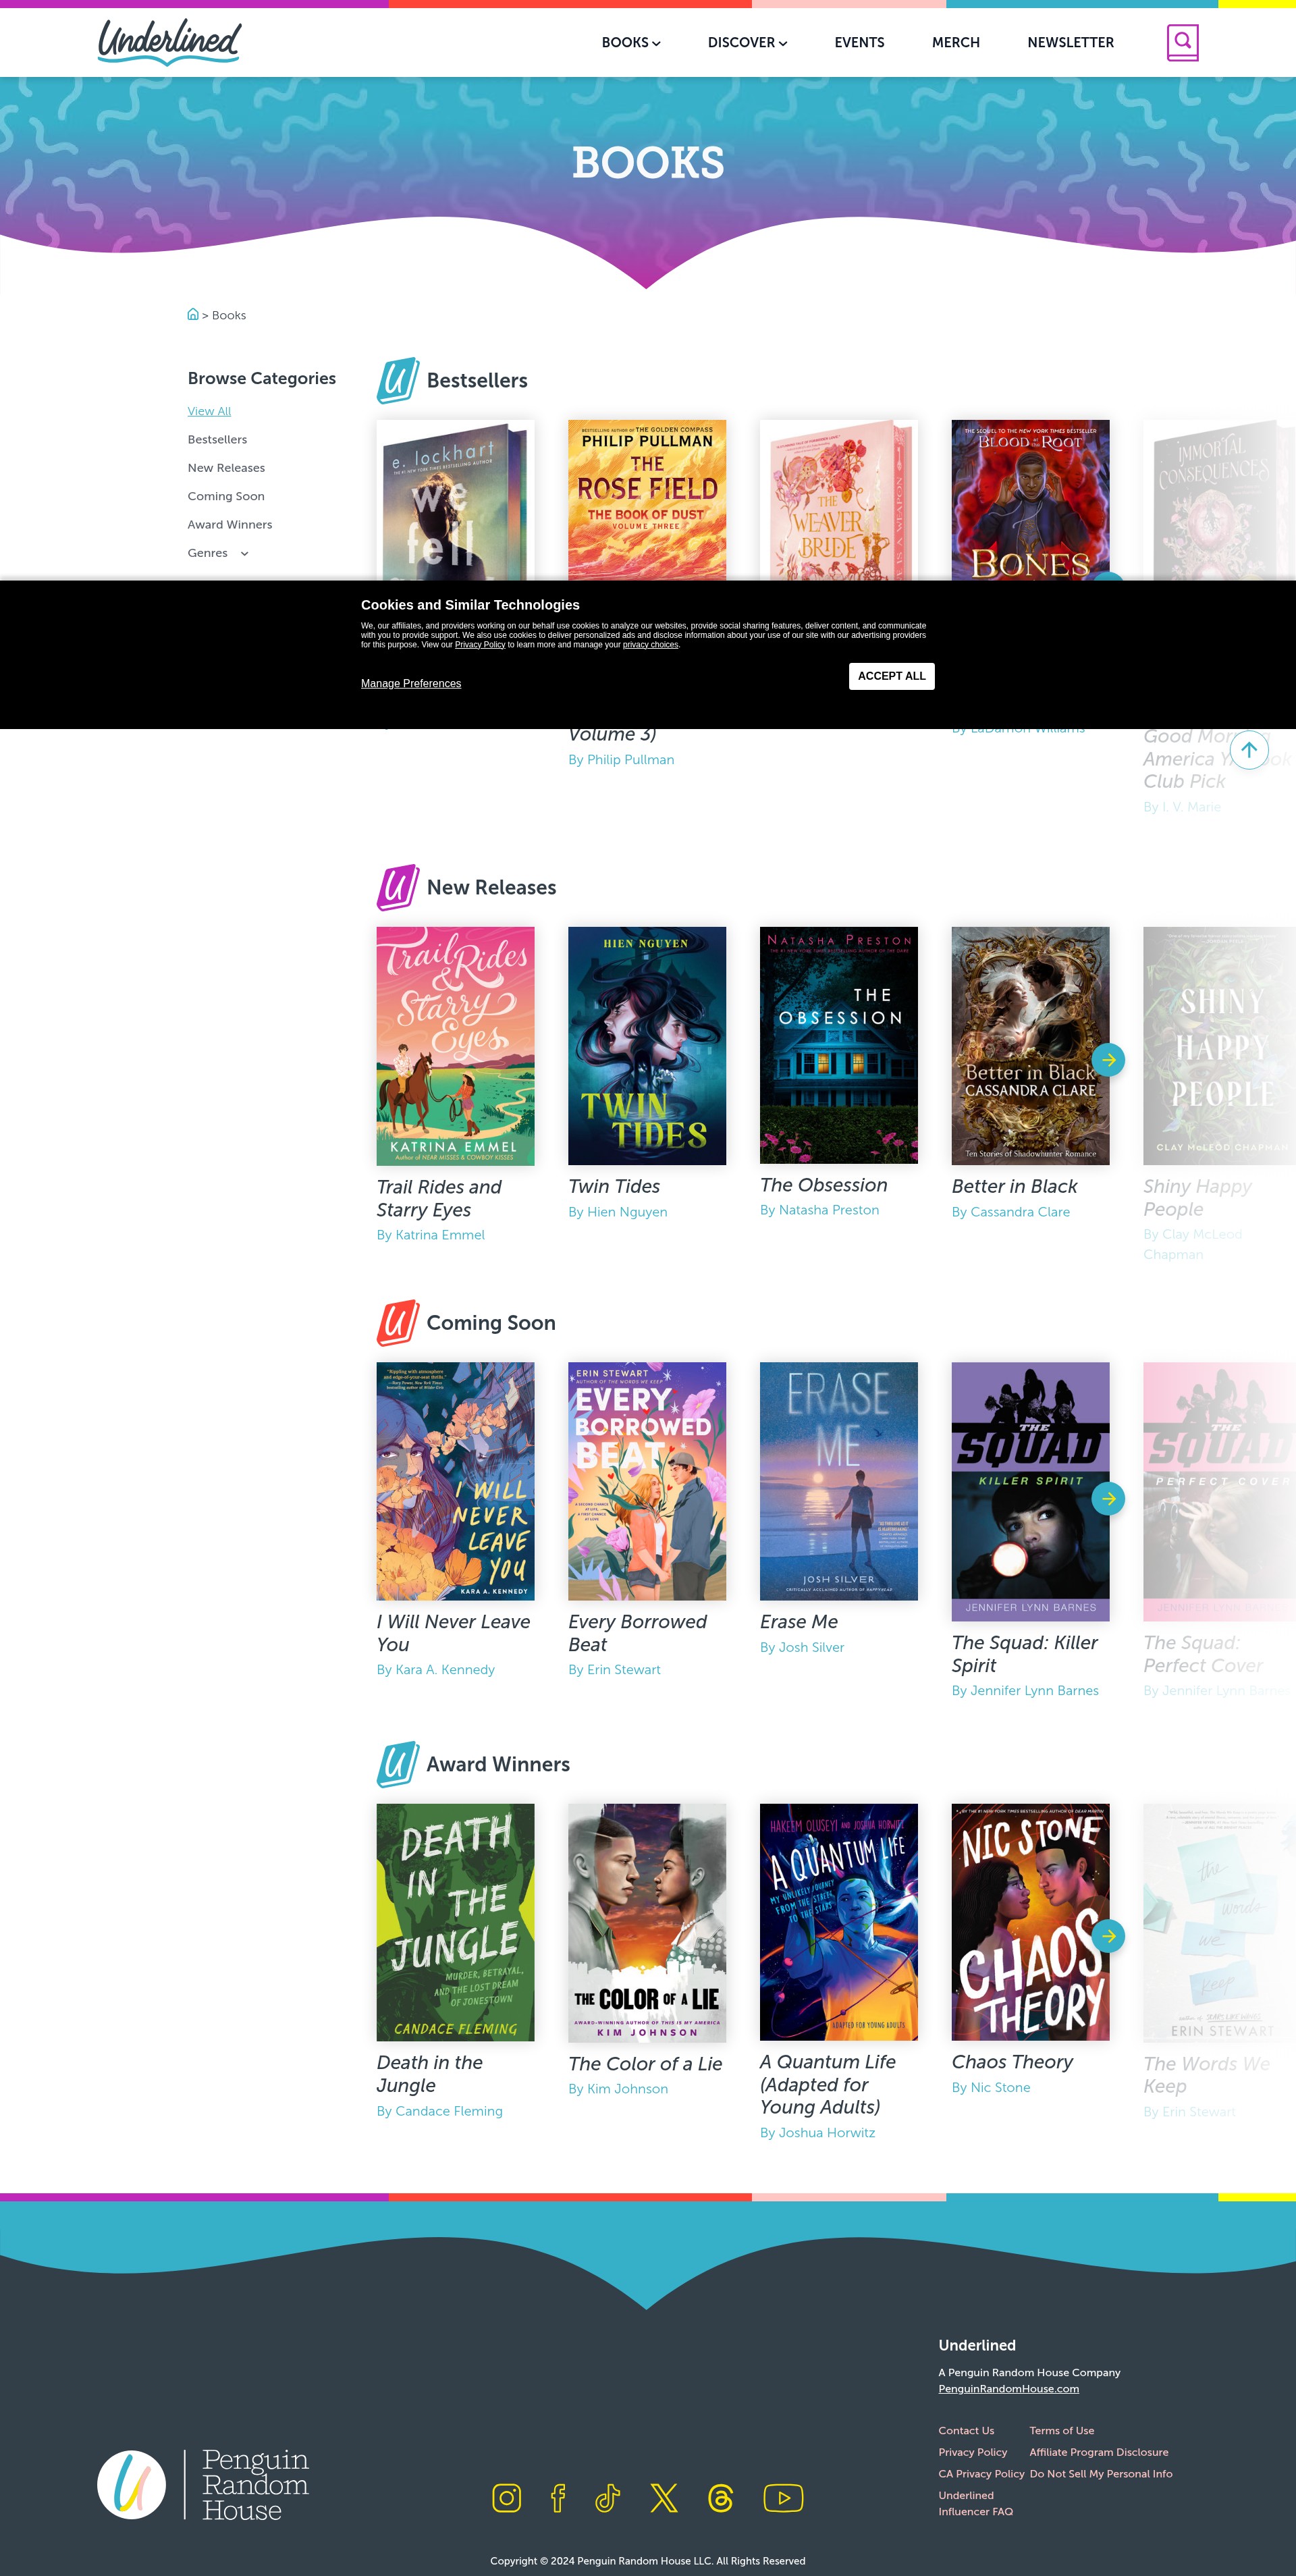Screen dimensions: 1296x2576
Task: Open the search icon in header
Action: [x=1183, y=43]
